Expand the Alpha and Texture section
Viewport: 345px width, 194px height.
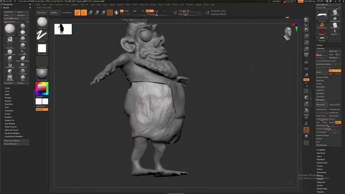click(x=11, y=130)
